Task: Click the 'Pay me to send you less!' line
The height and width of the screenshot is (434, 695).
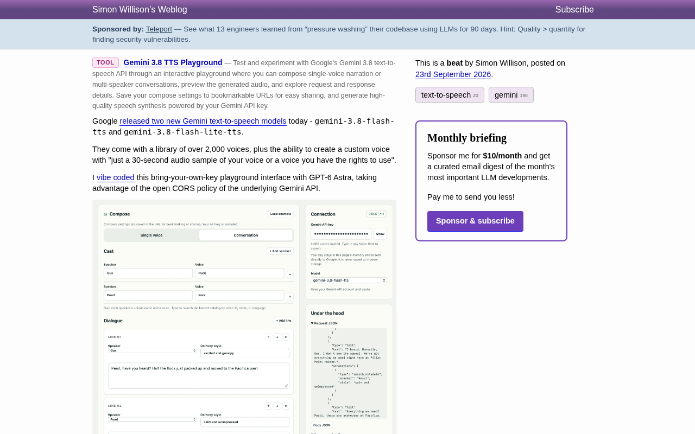Action: [x=471, y=197]
